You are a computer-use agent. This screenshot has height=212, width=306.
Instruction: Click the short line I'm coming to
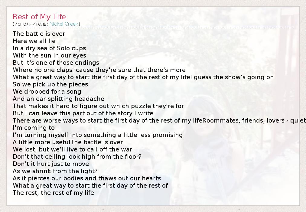tap(34, 128)
